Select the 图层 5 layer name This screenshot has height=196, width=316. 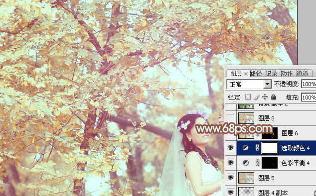[x=266, y=178]
